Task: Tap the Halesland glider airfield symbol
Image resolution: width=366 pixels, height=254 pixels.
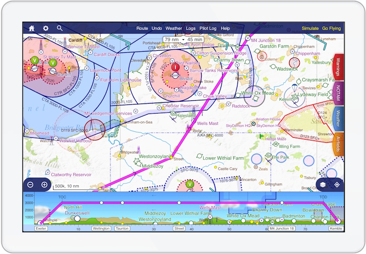Action: (173, 114)
